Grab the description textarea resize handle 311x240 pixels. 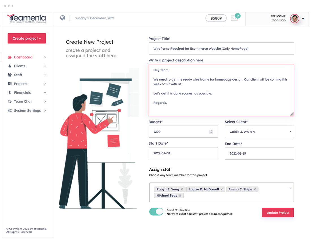pos(292,114)
